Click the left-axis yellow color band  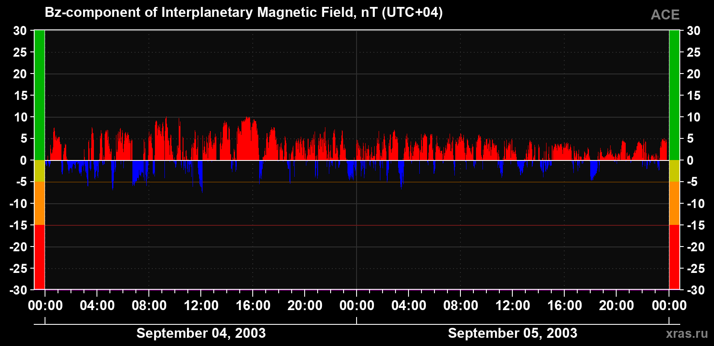pyautogui.click(x=39, y=171)
